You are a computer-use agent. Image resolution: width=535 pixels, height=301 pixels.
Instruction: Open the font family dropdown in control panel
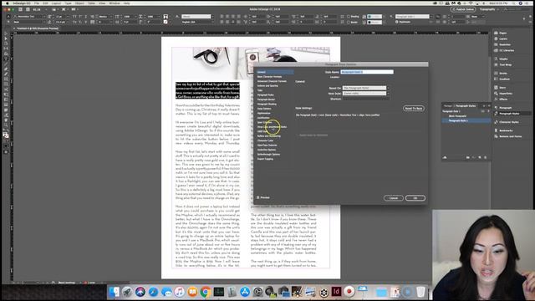(29, 17)
